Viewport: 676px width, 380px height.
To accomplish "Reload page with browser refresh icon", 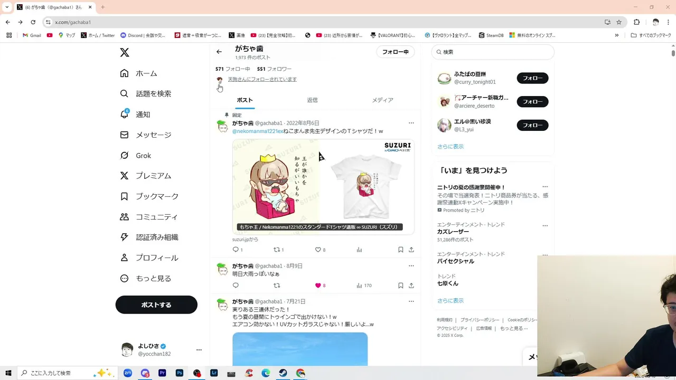I will [x=33, y=22].
